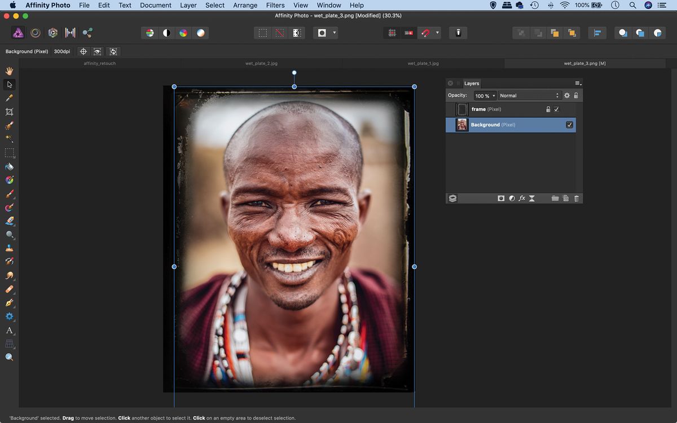677x423 pixels.
Task: Open the Normal blend mode dropdown
Action: coord(529,95)
